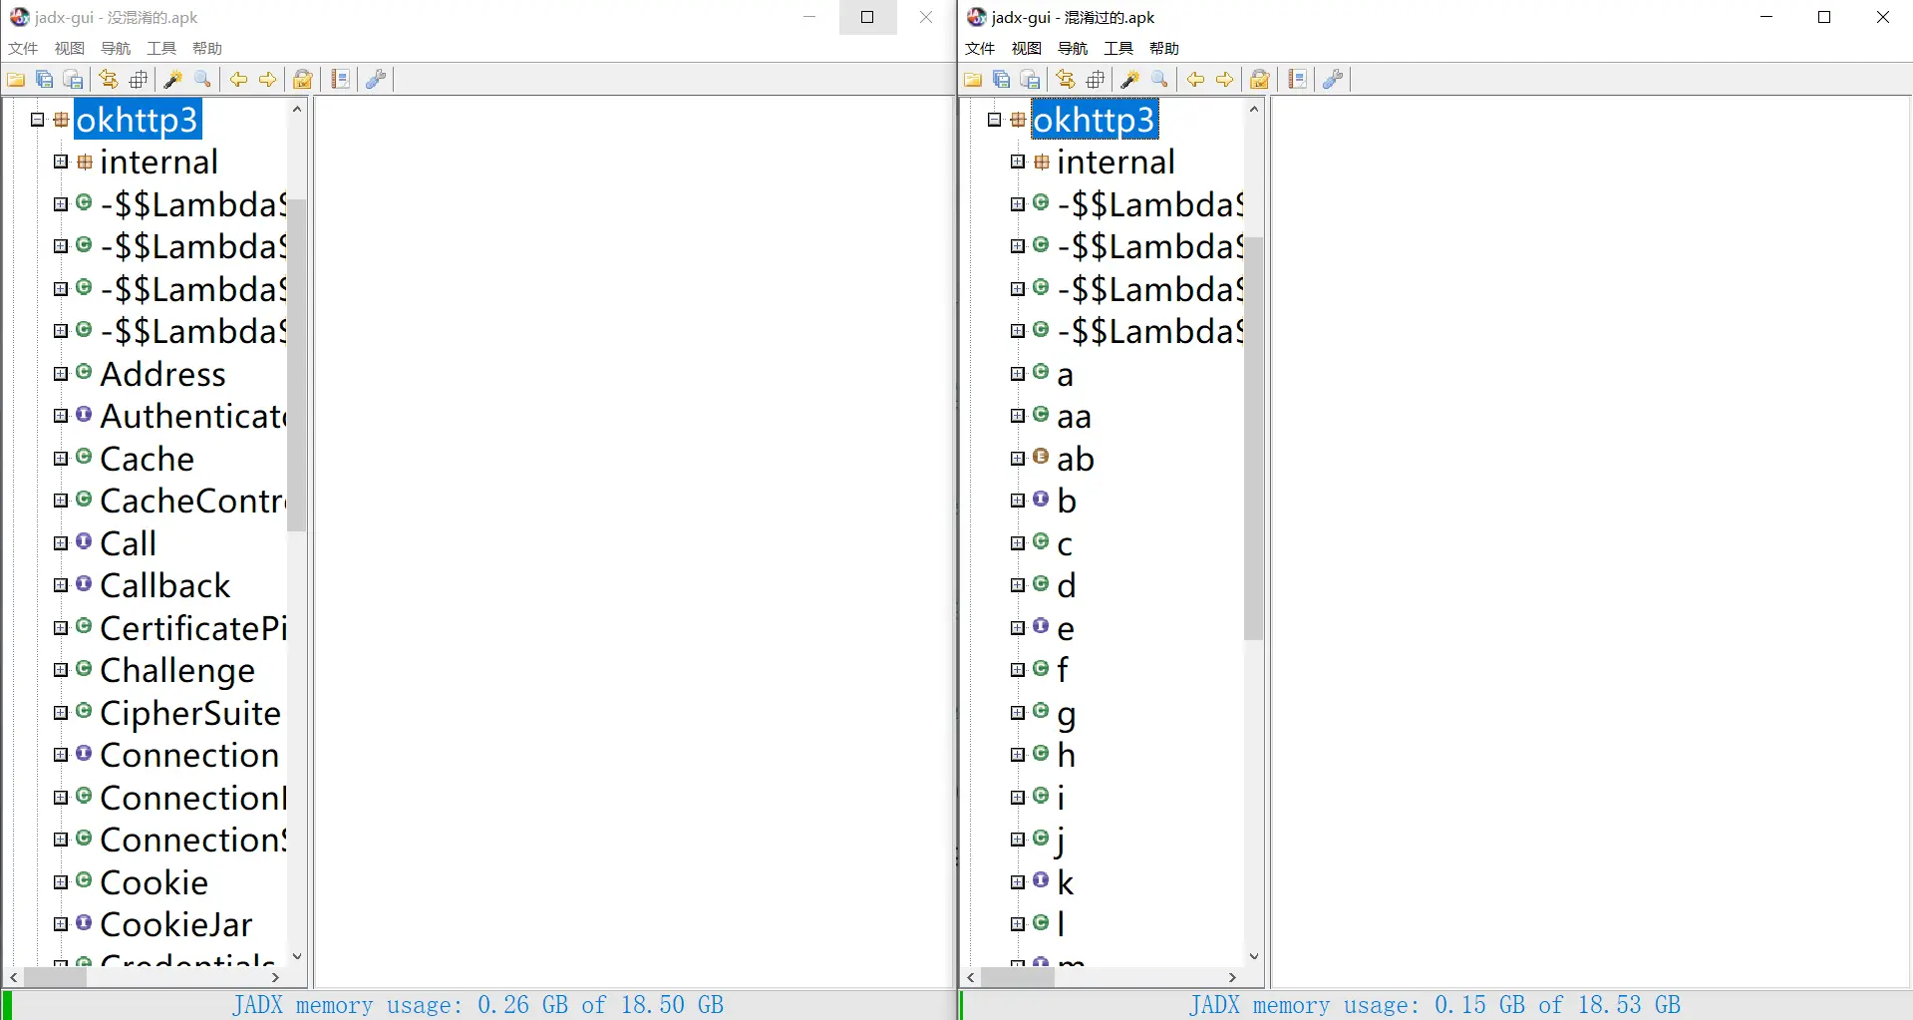This screenshot has height=1020, width=1913.
Task: Go back using arrow in the 没混淆的.apk window
Action: (x=238, y=80)
